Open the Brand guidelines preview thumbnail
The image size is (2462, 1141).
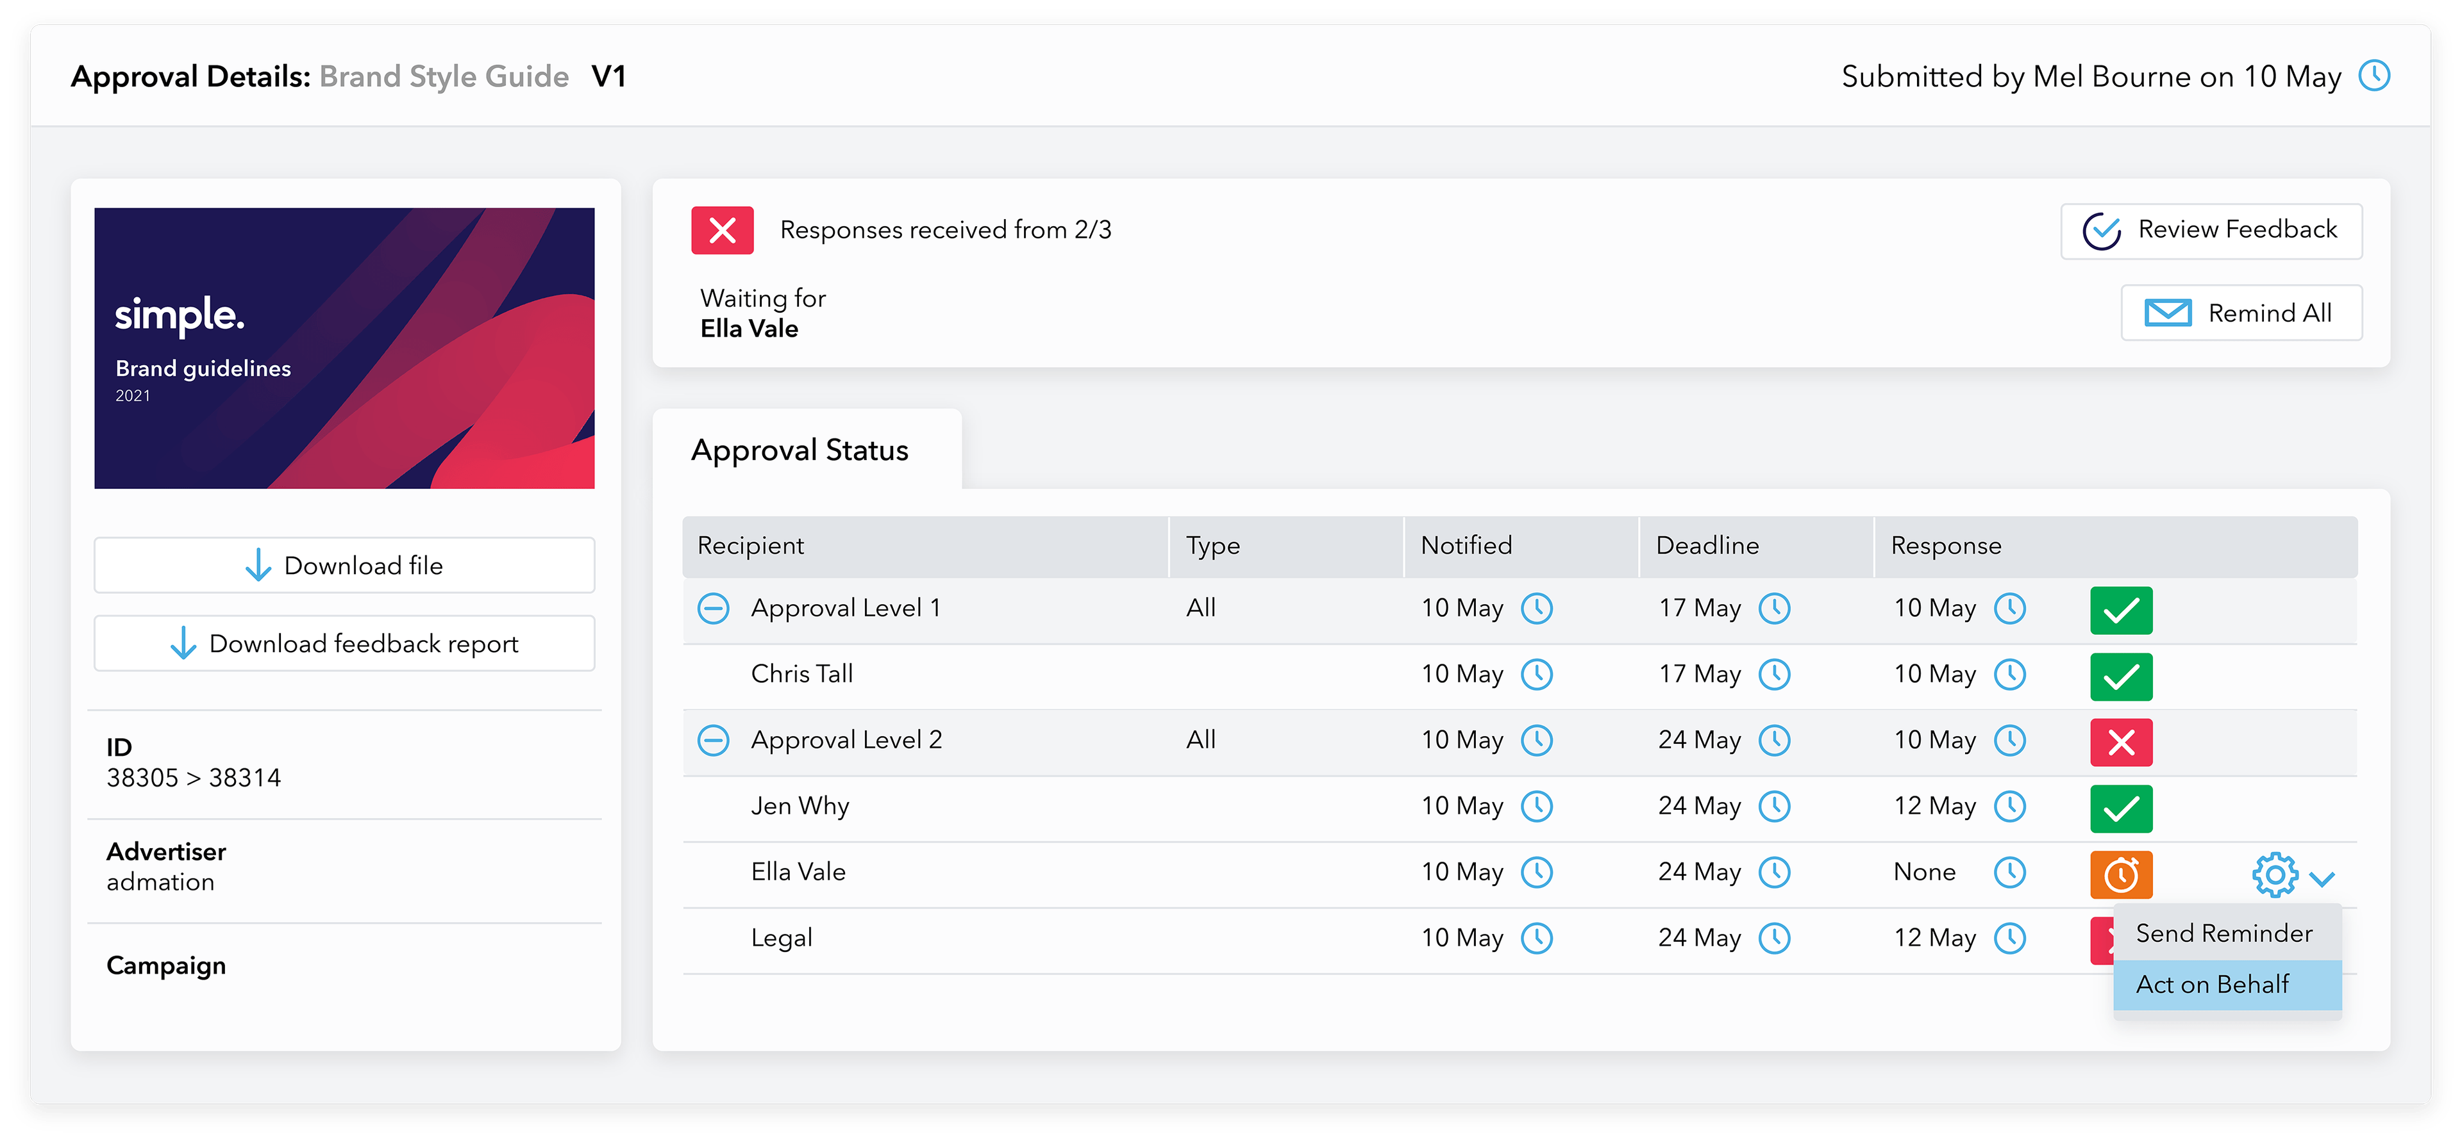(344, 349)
